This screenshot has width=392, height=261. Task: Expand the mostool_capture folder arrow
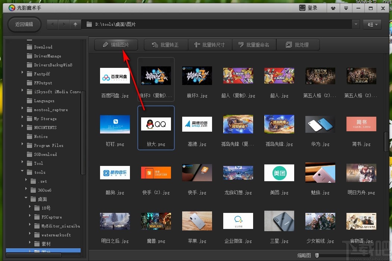click(22, 108)
